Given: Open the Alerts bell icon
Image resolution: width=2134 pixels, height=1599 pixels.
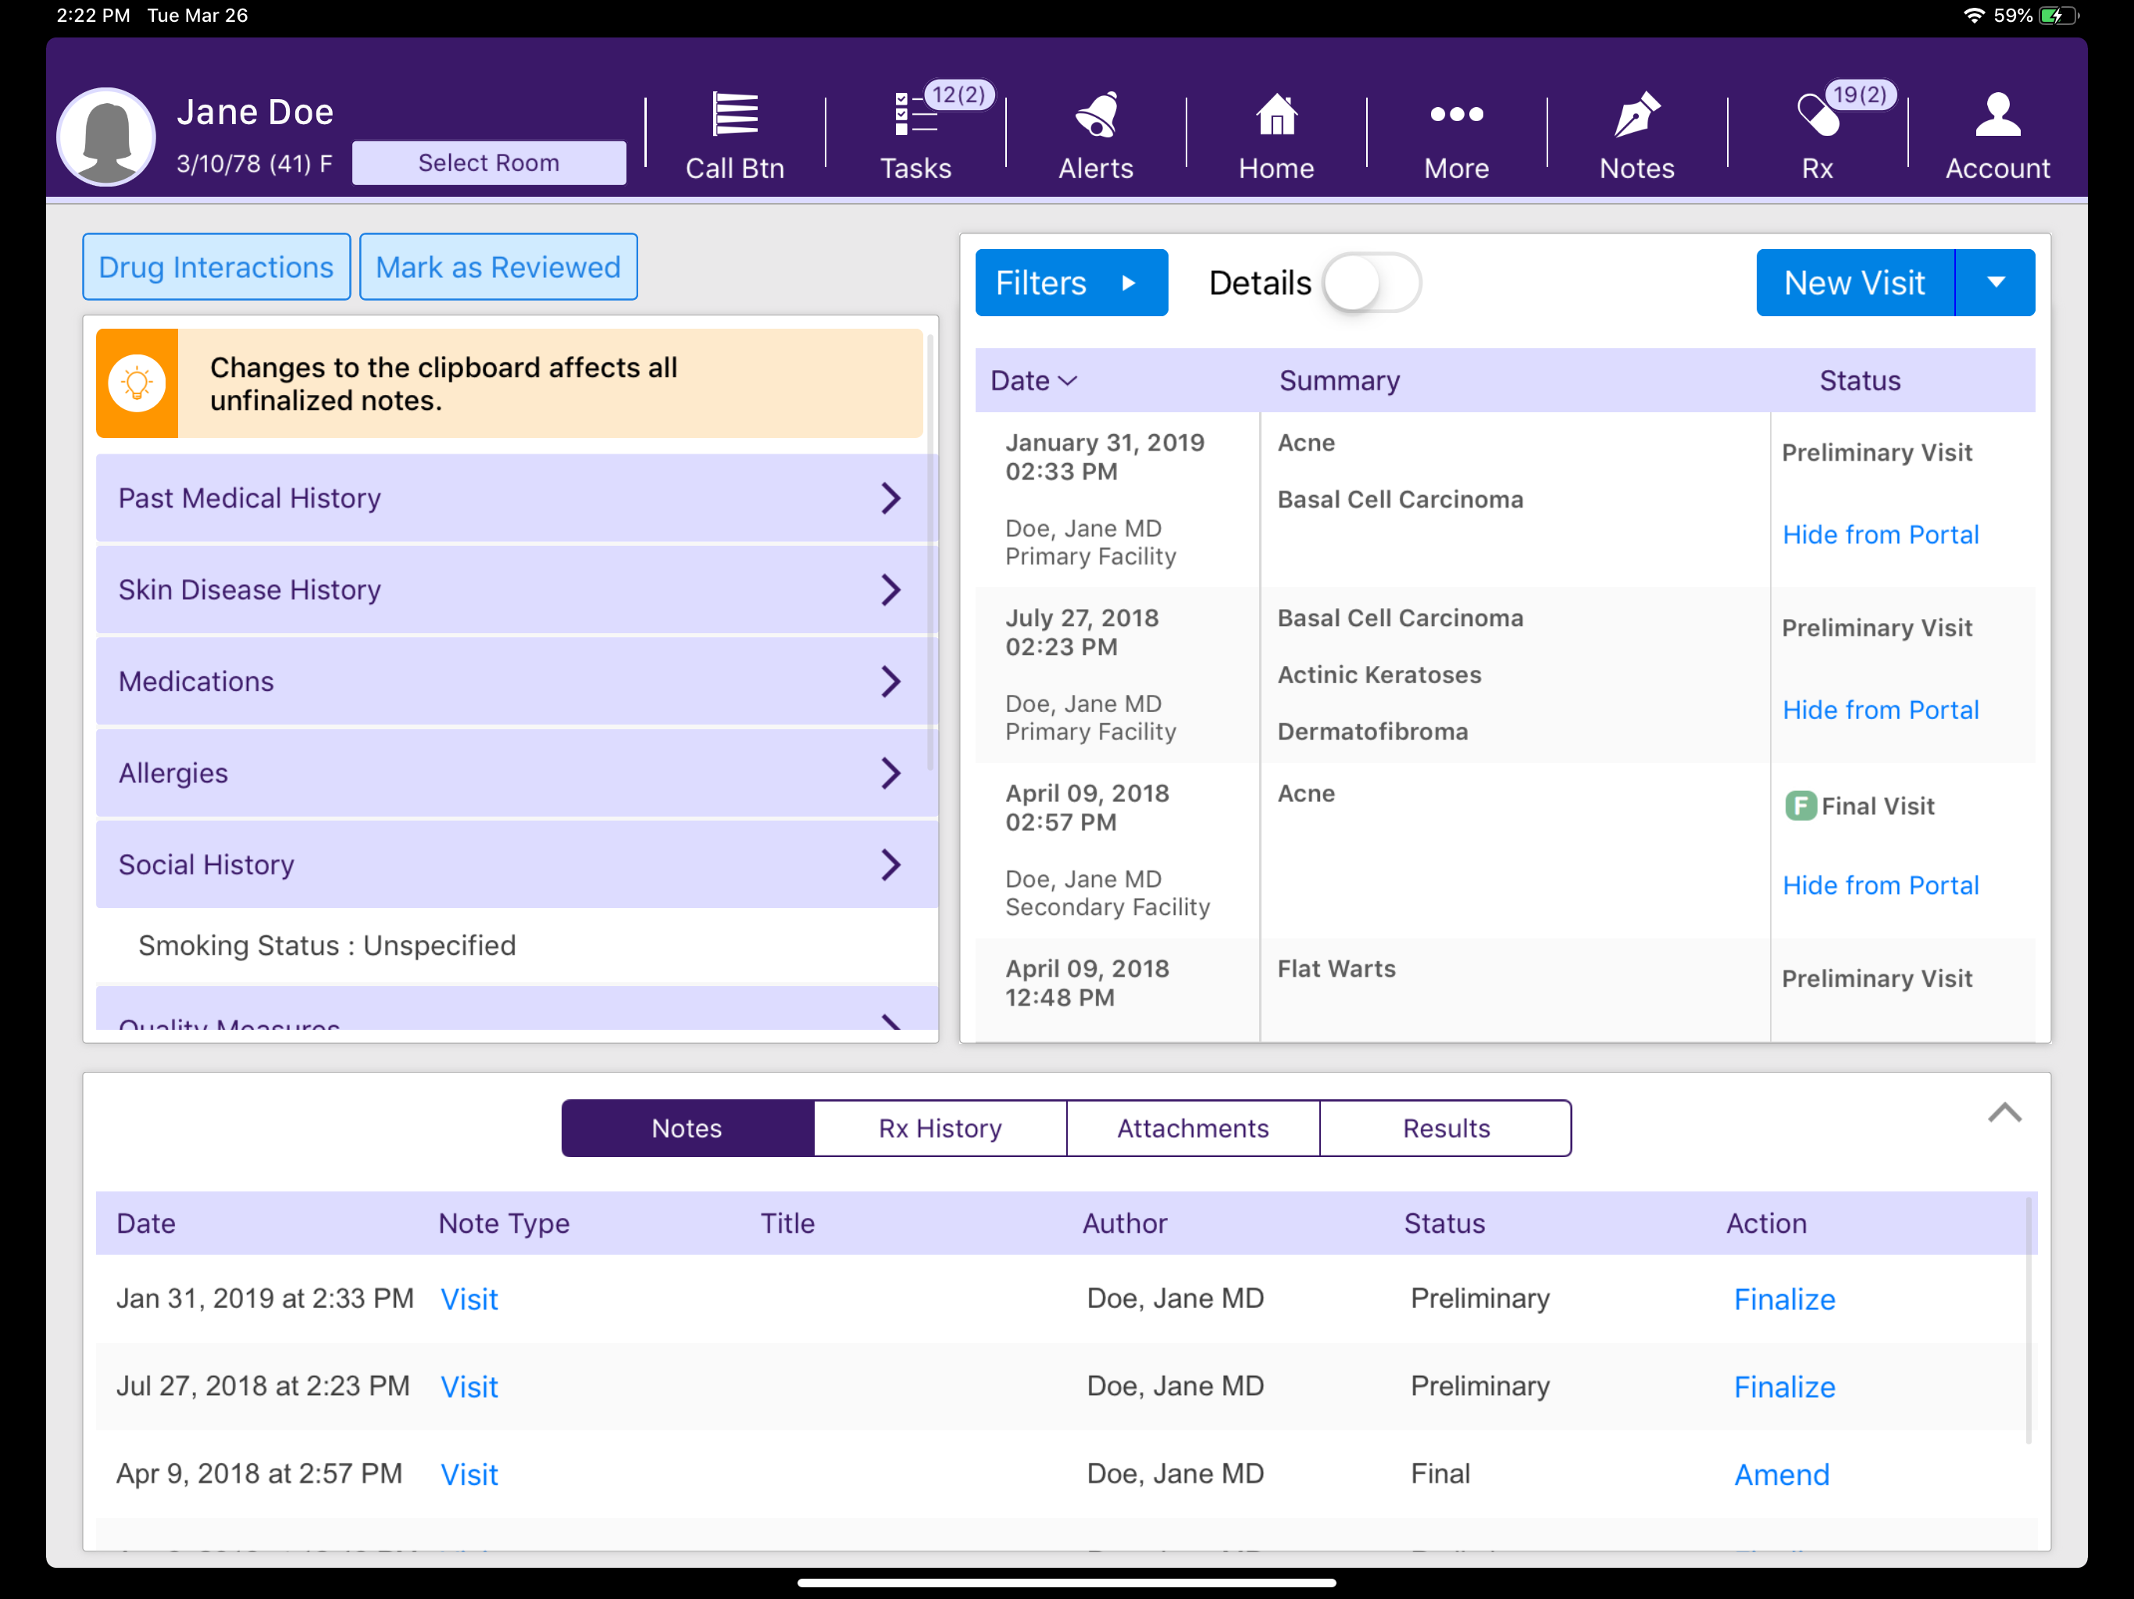Looking at the screenshot, I should click(1096, 115).
